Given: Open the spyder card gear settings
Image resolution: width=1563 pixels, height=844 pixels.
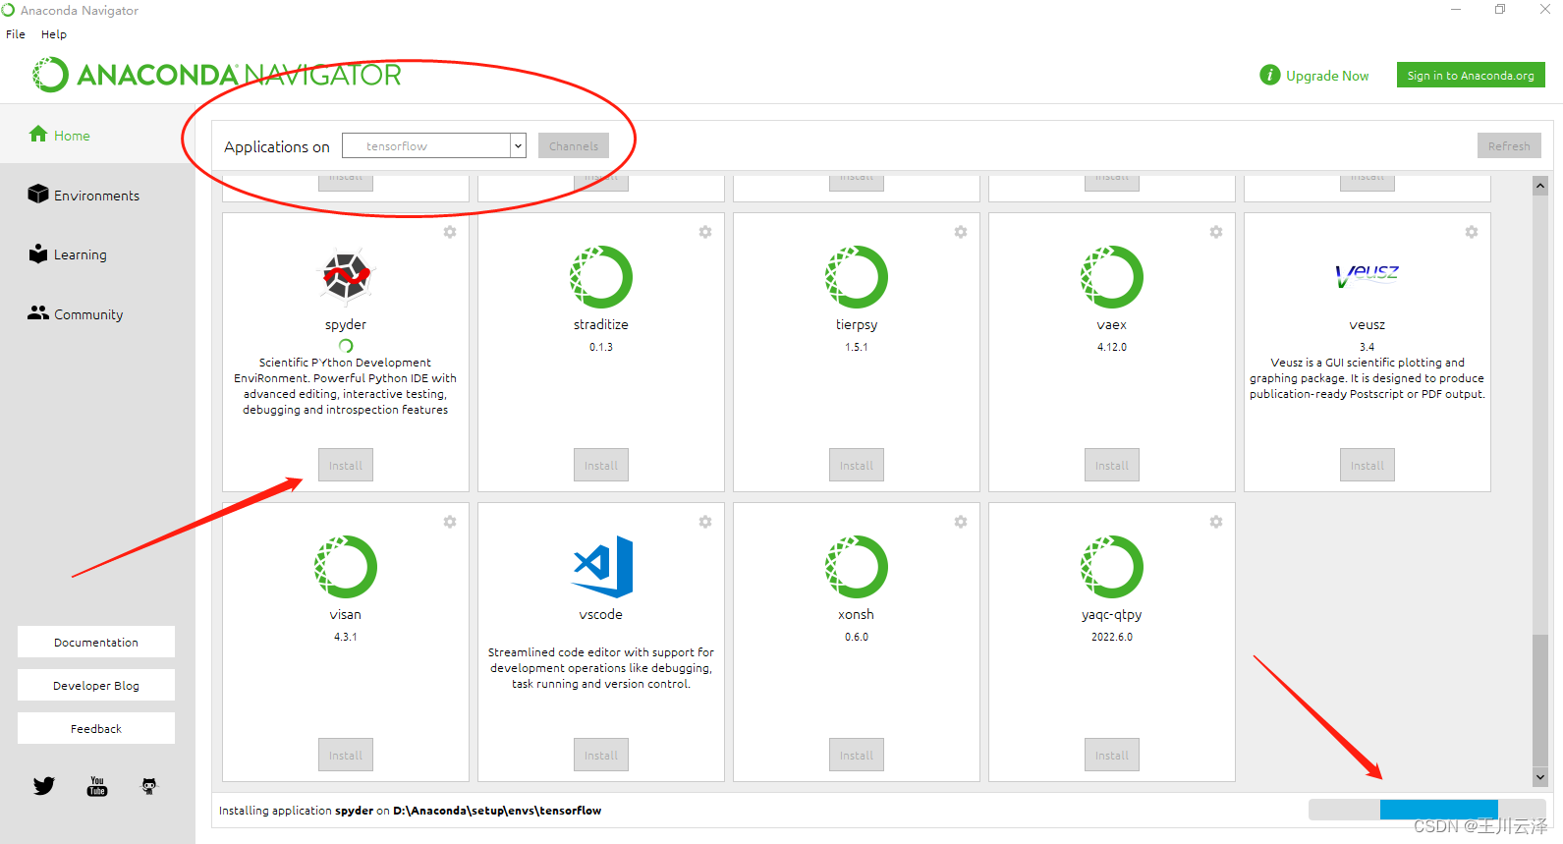Looking at the screenshot, I should tap(449, 232).
